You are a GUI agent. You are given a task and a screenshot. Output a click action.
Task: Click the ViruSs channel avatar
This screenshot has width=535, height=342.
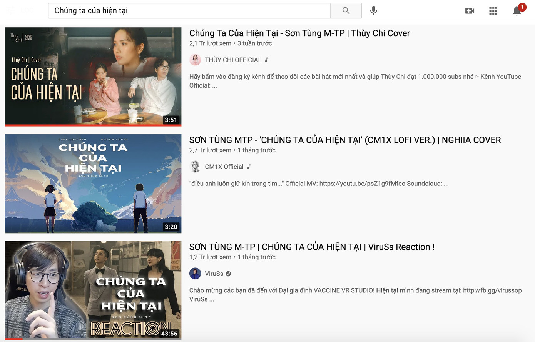tap(195, 273)
